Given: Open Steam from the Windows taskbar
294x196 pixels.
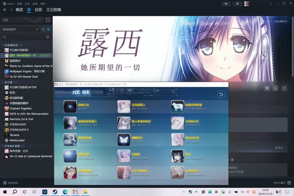Looking at the screenshot, I should [55, 192].
